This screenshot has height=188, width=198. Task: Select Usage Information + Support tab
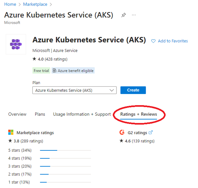(82, 114)
